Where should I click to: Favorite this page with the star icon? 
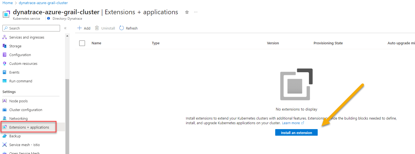pyautogui.click(x=187, y=12)
